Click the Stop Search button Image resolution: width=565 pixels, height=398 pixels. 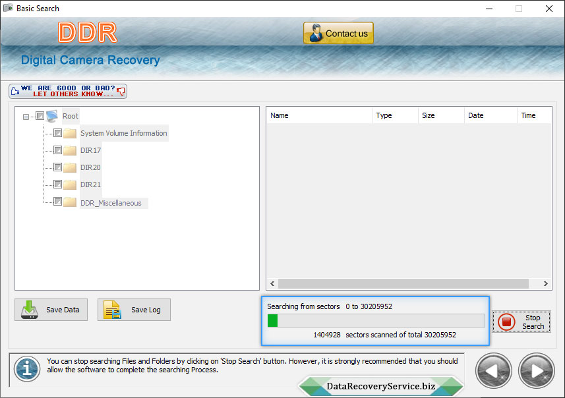[521, 322]
